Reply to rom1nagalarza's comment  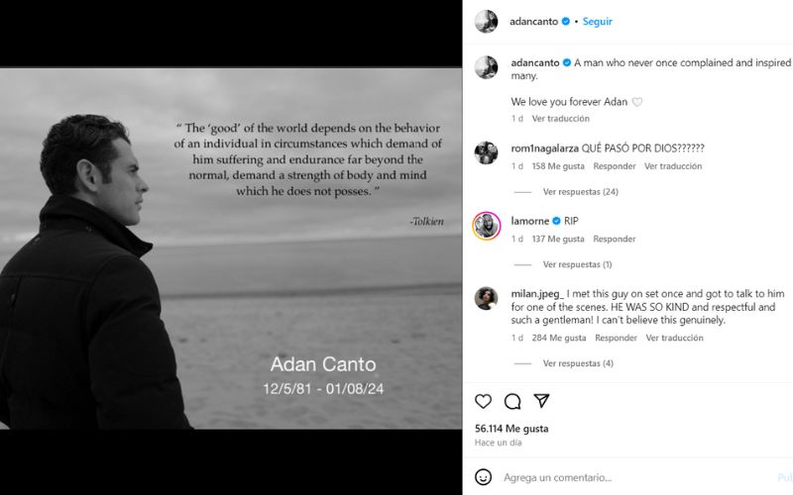[615, 165]
